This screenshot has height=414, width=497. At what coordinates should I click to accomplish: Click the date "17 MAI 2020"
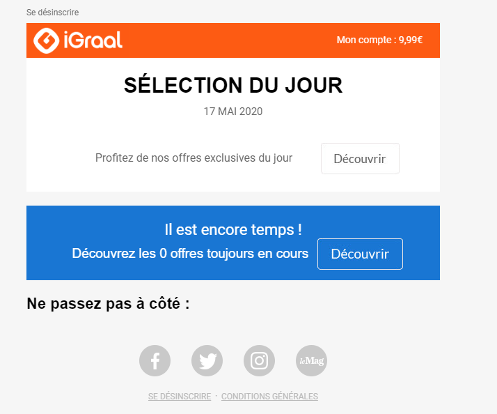pyautogui.click(x=233, y=112)
